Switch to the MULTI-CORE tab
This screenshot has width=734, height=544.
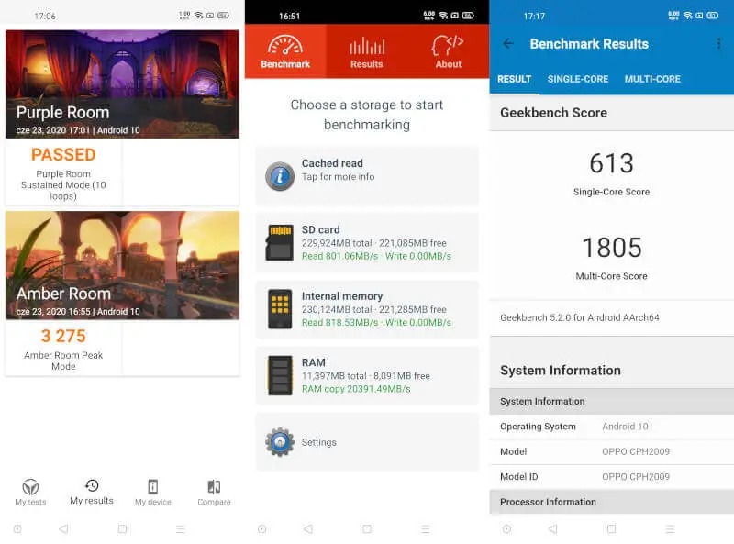(652, 79)
